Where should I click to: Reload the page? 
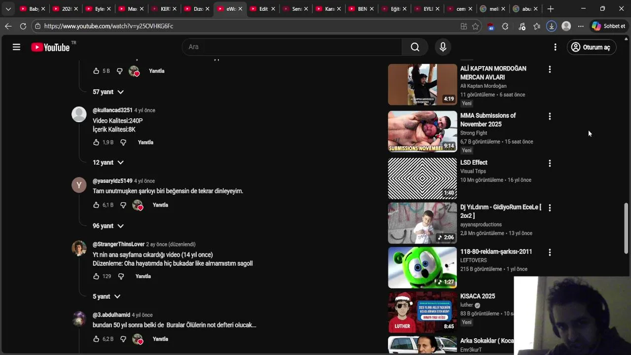point(23,26)
